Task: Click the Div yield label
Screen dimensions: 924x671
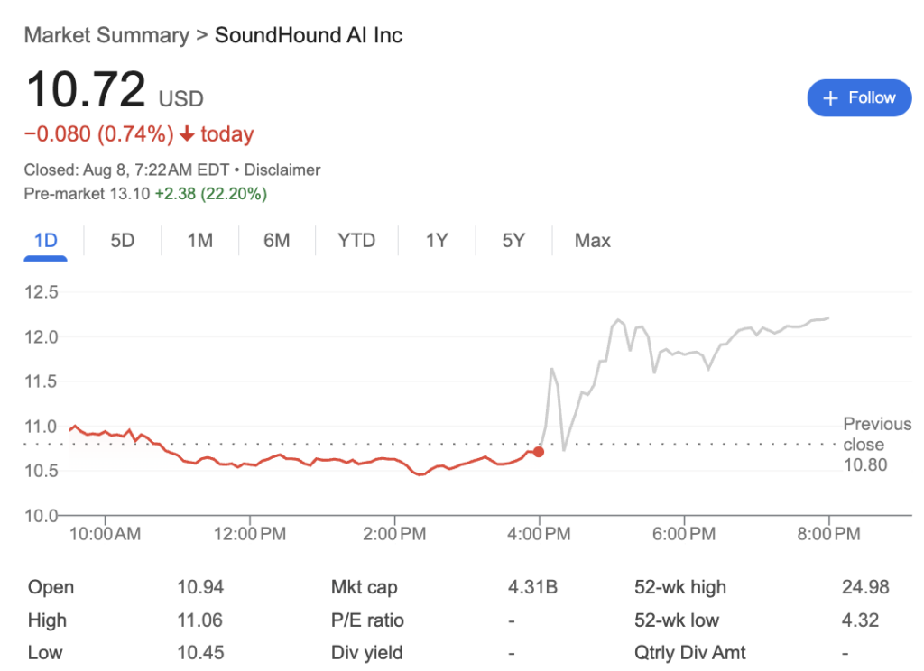Action: (366, 652)
